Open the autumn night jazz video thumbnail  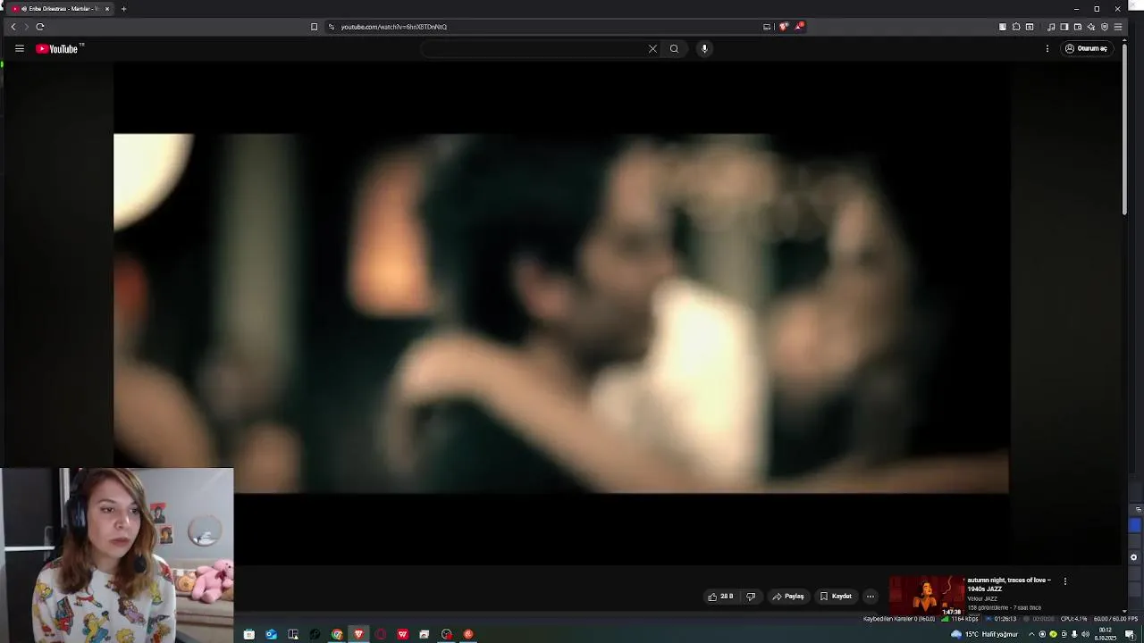pos(926,597)
